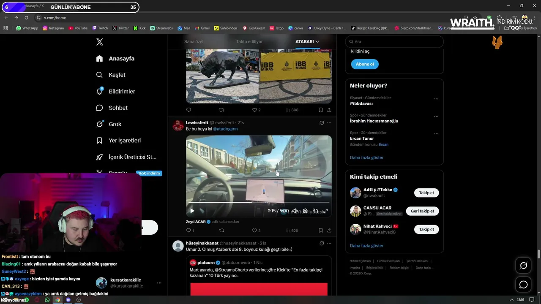The image size is (541, 304).
Task: Open quoted platcorn tweet
Action: [x=259, y=276]
